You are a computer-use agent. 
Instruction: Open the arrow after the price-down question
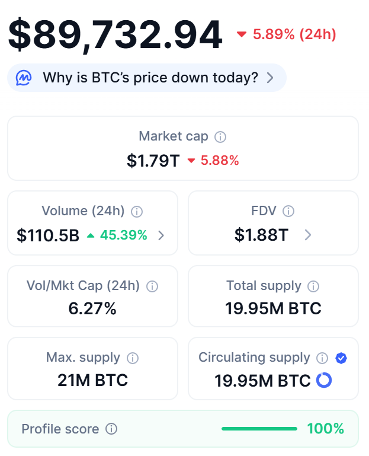[270, 78]
